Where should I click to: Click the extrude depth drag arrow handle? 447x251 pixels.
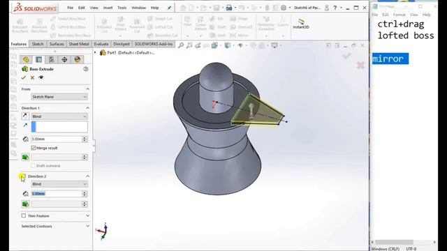(x=251, y=111)
